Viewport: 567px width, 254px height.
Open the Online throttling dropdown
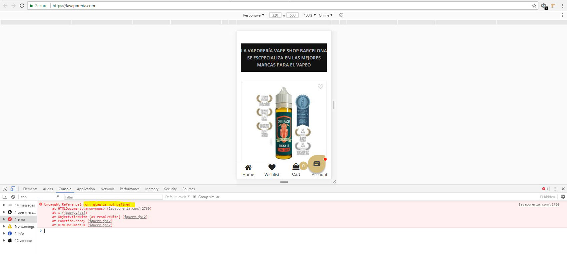326,15
